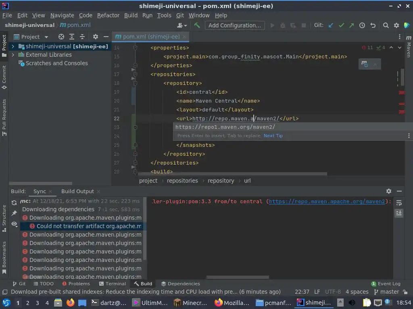Hide the Project tool window

106,37
